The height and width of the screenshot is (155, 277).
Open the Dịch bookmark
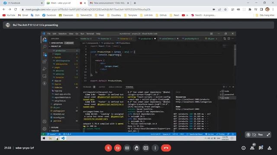coord(35,15)
